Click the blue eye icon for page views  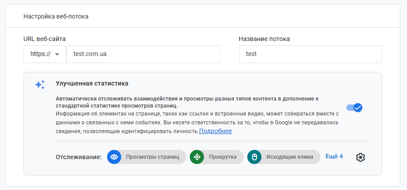click(114, 157)
